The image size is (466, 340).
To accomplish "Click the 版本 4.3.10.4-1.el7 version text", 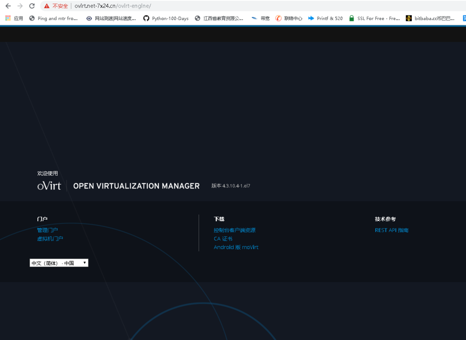I will click(231, 186).
